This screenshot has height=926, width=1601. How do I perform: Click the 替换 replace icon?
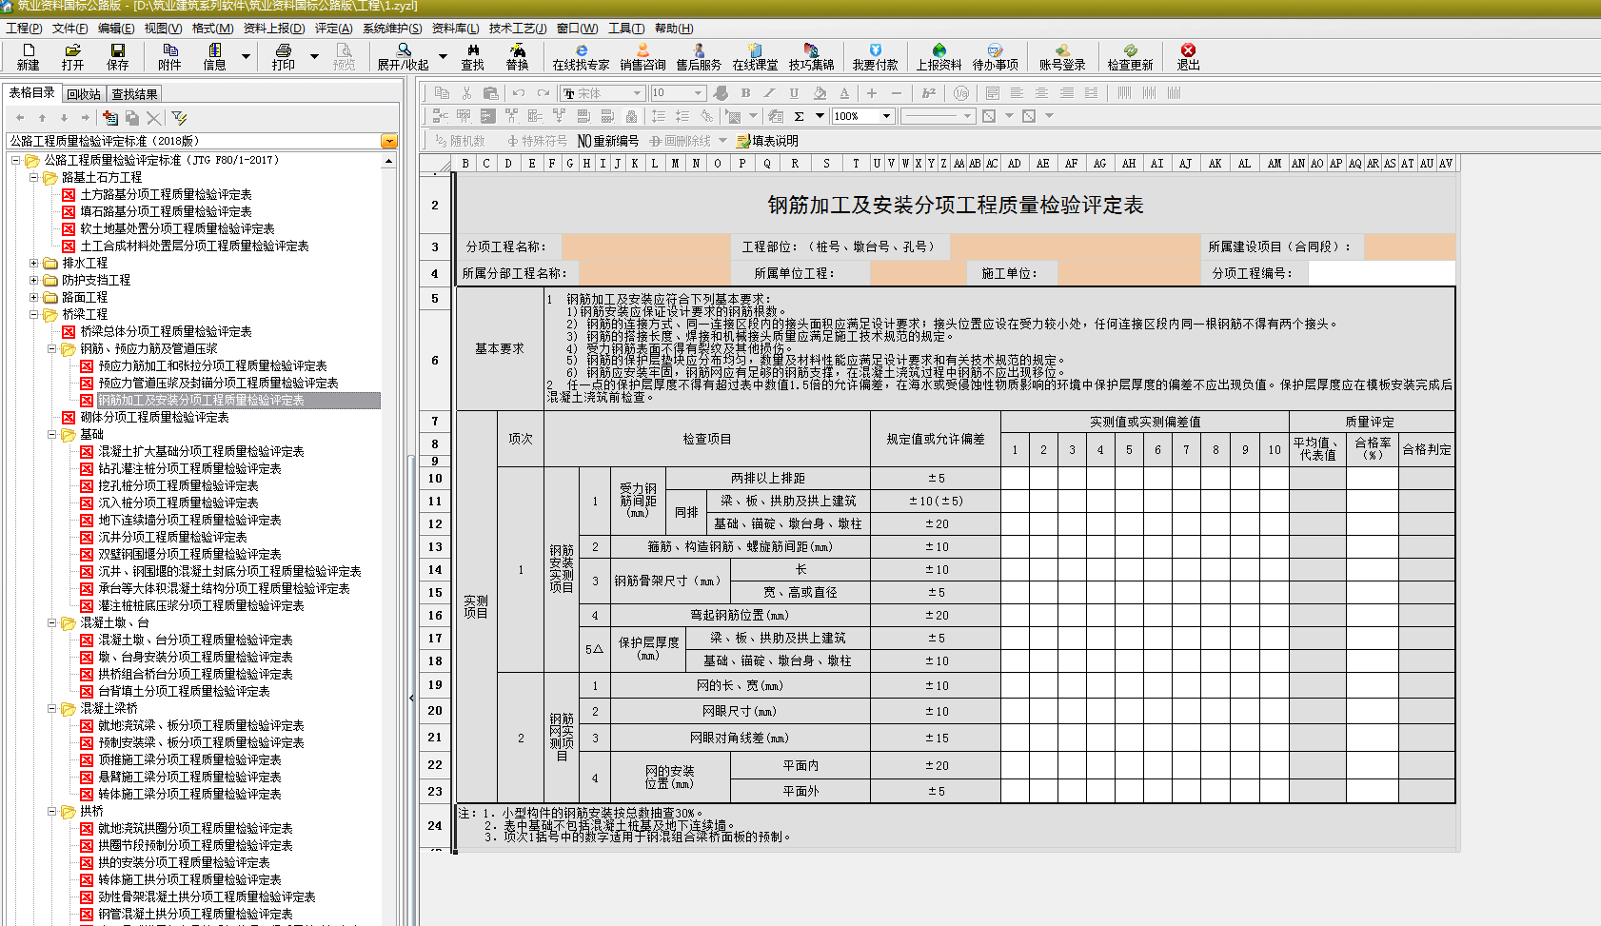(517, 57)
